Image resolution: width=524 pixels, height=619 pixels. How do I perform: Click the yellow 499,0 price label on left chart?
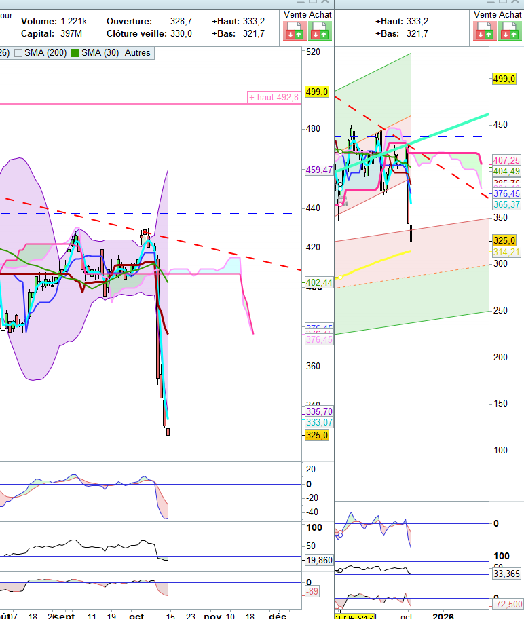[317, 92]
